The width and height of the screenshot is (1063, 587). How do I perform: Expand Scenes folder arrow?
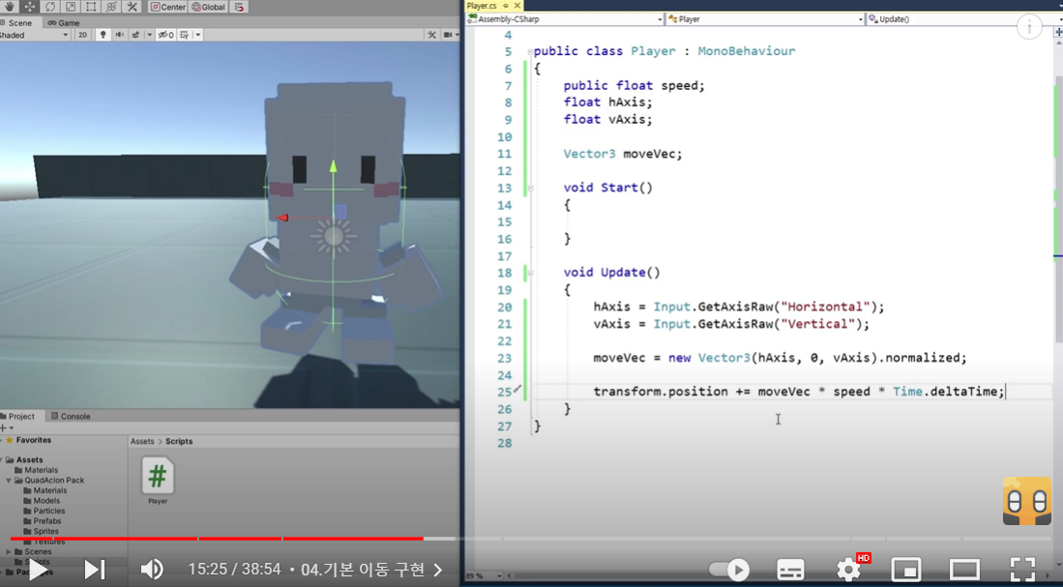pos(9,552)
